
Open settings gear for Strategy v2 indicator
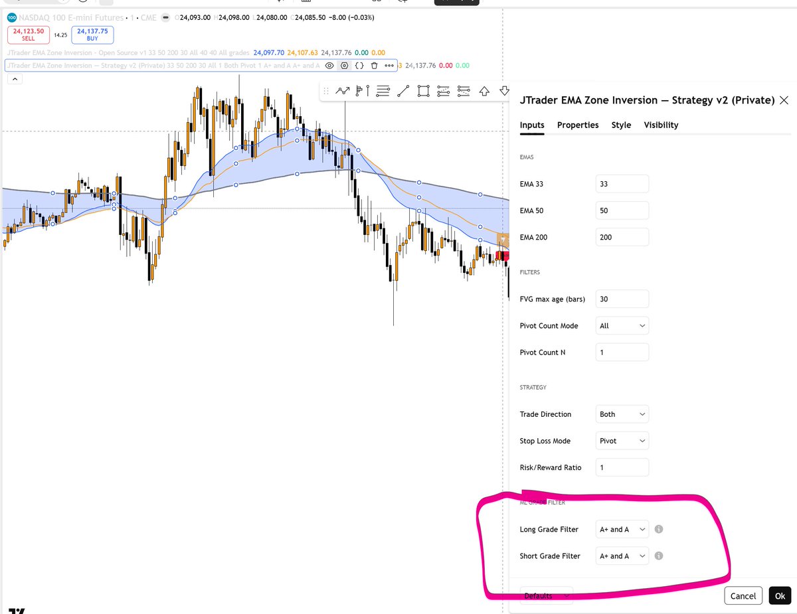pyautogui.click(x=344, y=65)
